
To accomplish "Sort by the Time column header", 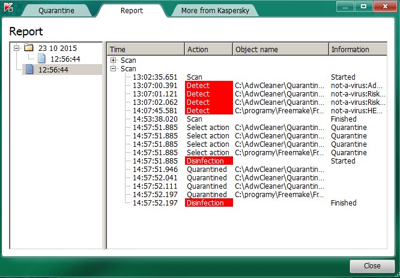I will pyautogui.click(x=146, y=49).
